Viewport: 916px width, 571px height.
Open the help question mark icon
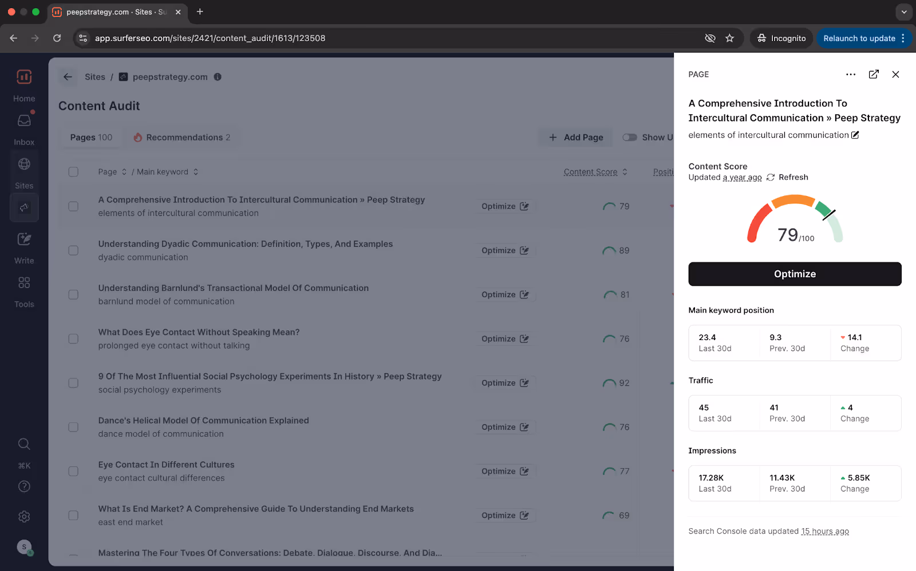coord(24,486)
